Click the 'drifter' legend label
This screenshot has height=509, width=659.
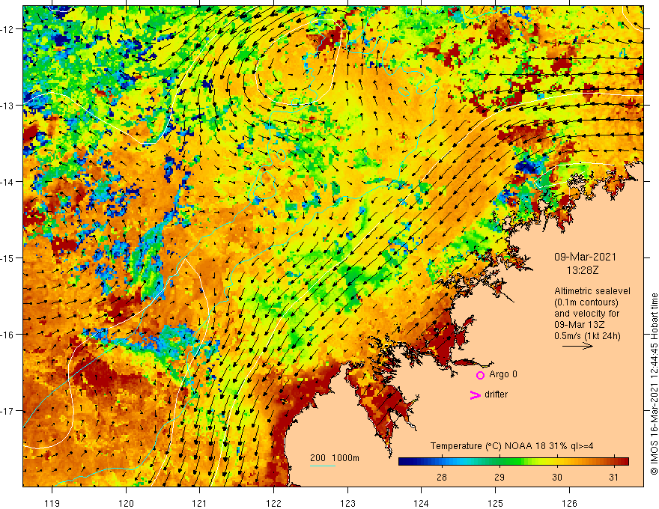pos(496,394)
